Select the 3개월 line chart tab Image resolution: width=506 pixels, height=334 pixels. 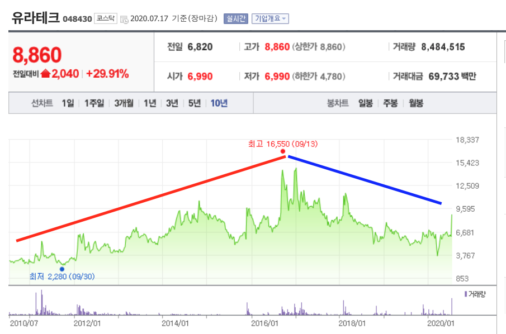click(x=124, y=103)
